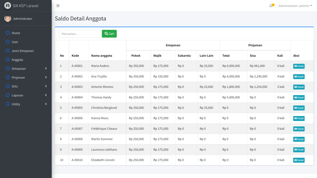
Task: View detail for Antonio Moreno
Action: tap(299, 87)
